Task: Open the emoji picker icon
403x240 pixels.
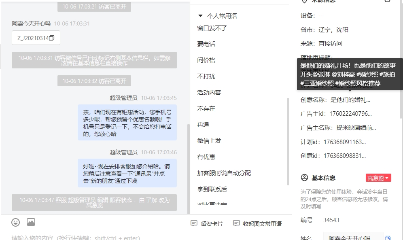Action: [x=15, y=222]
